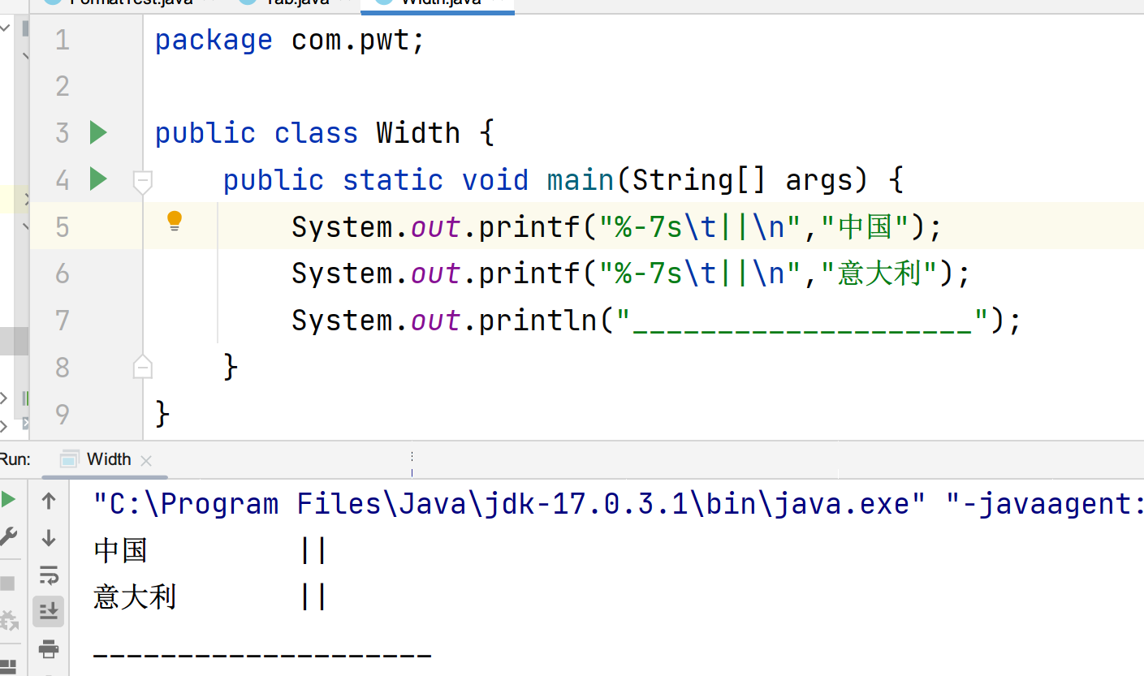Go up the stack trace with up arrow
Viewport: 1144px width, 676px height.
[x=49, y=501]
